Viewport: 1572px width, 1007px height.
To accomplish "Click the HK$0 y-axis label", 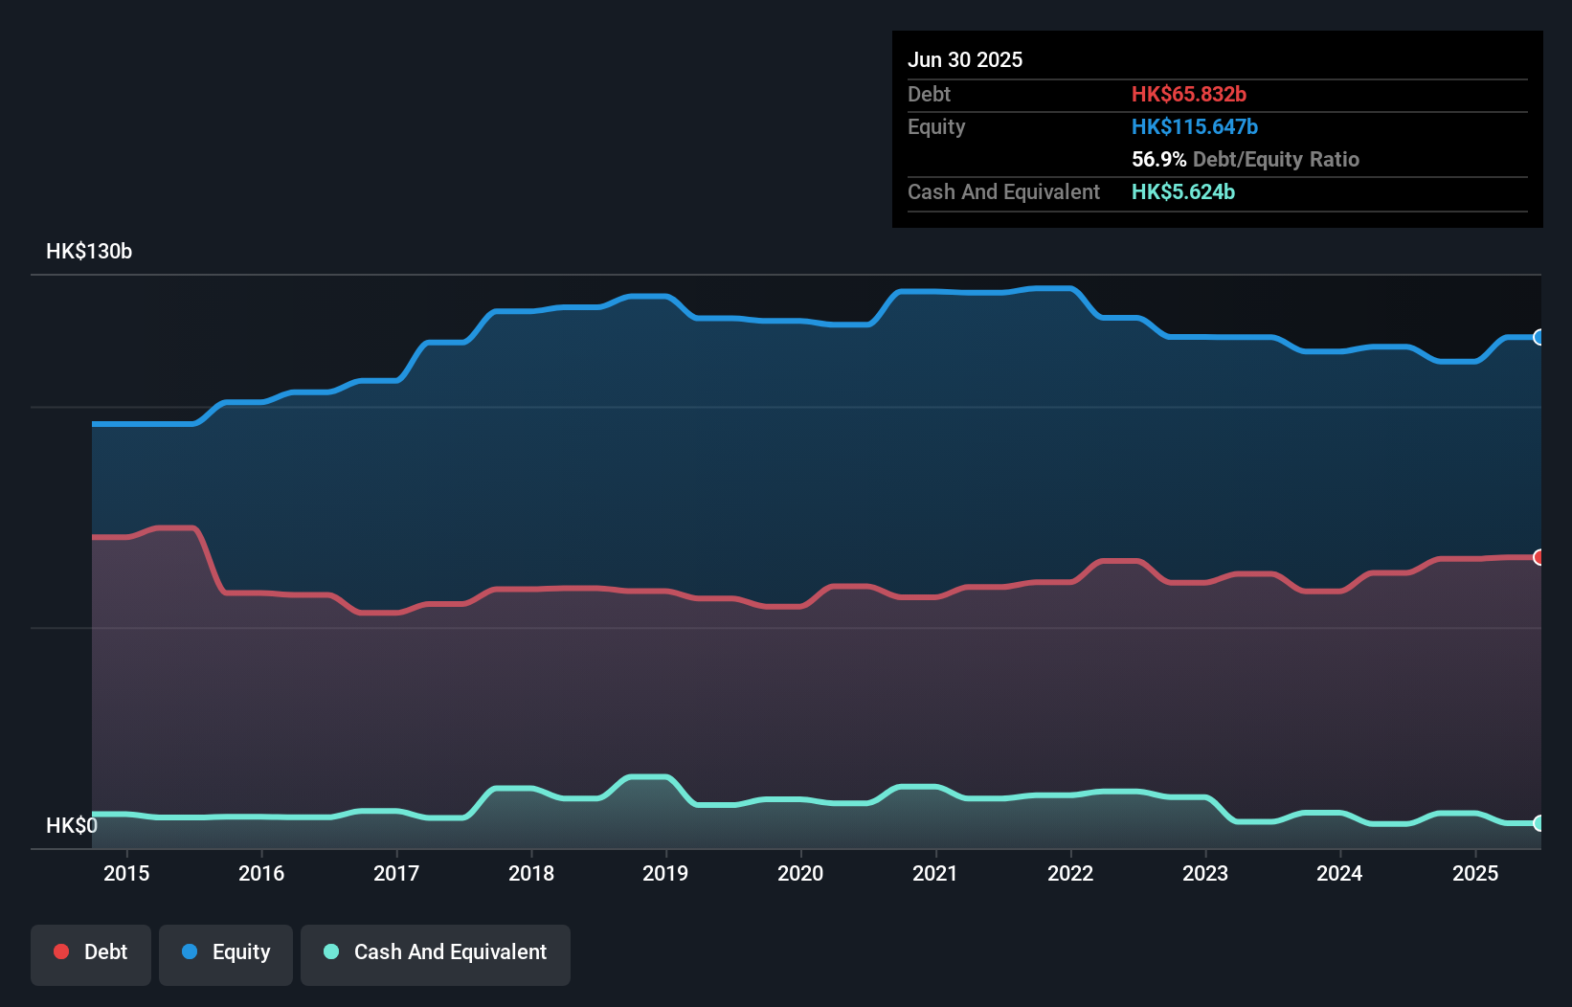I will pos(72,825).
